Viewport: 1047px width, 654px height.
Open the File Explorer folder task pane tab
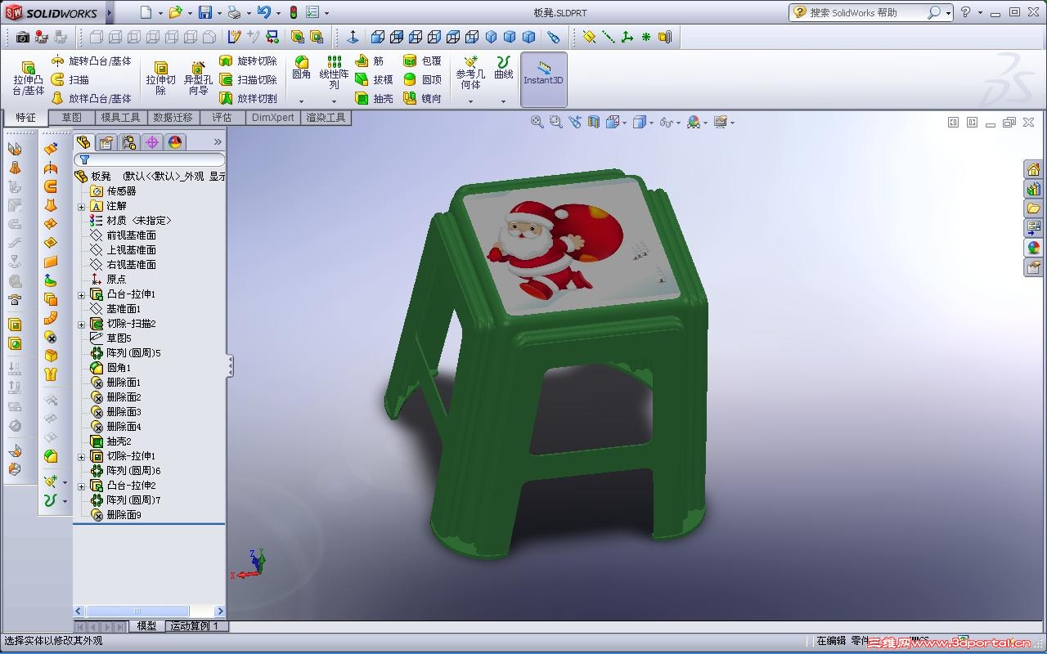click(x=1034, y=208)
